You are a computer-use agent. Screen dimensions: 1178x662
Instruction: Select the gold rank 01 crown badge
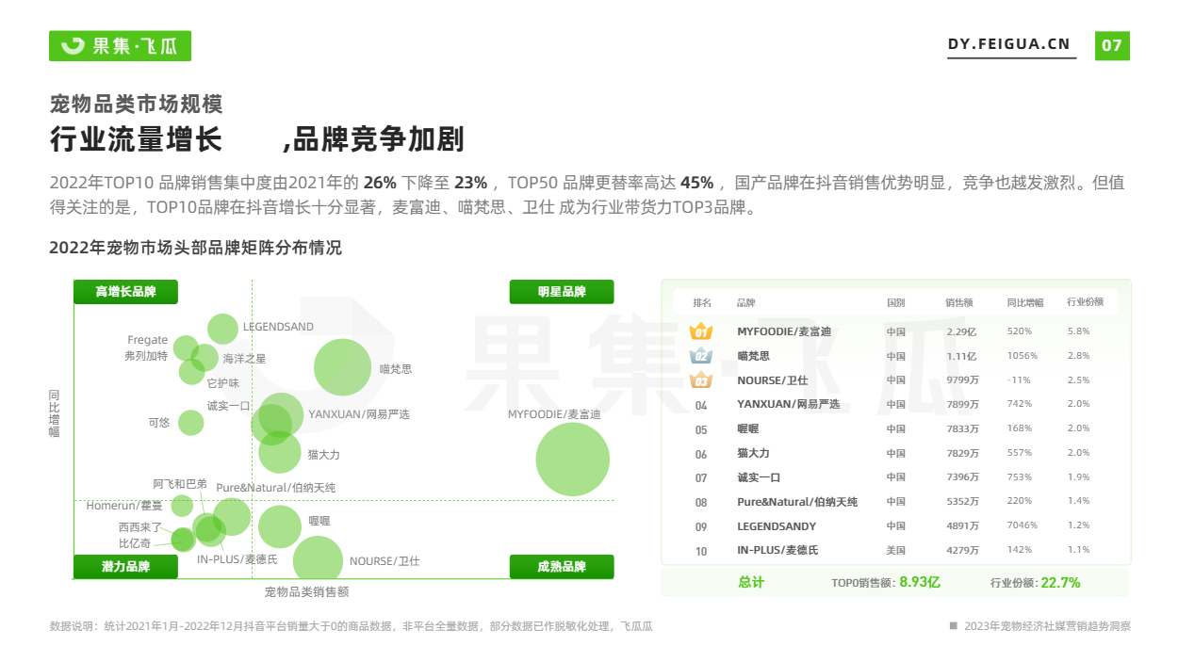(700, 331)
